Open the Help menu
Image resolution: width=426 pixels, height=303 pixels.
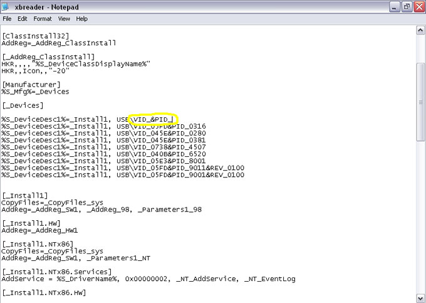pos(82,19)
